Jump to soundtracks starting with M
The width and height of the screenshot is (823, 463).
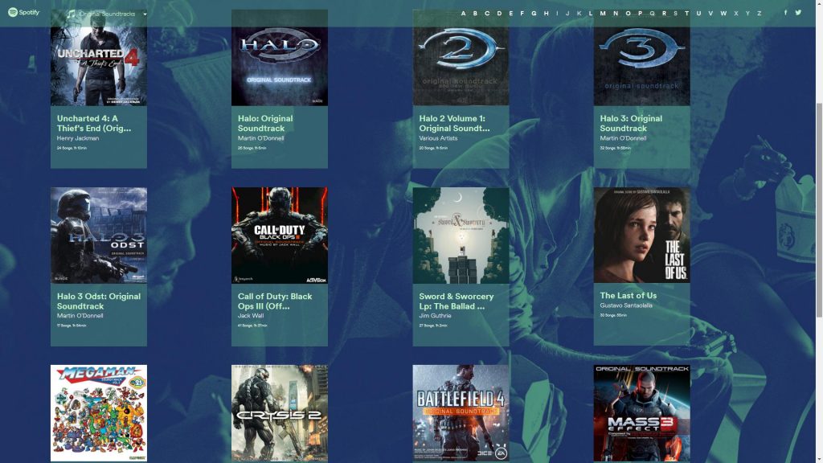coord(602,13)
